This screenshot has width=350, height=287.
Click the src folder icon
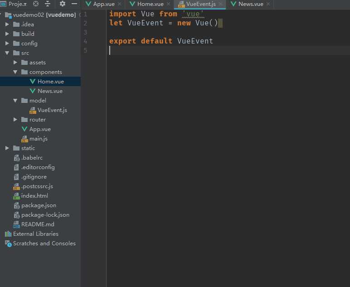pos(16,53)
